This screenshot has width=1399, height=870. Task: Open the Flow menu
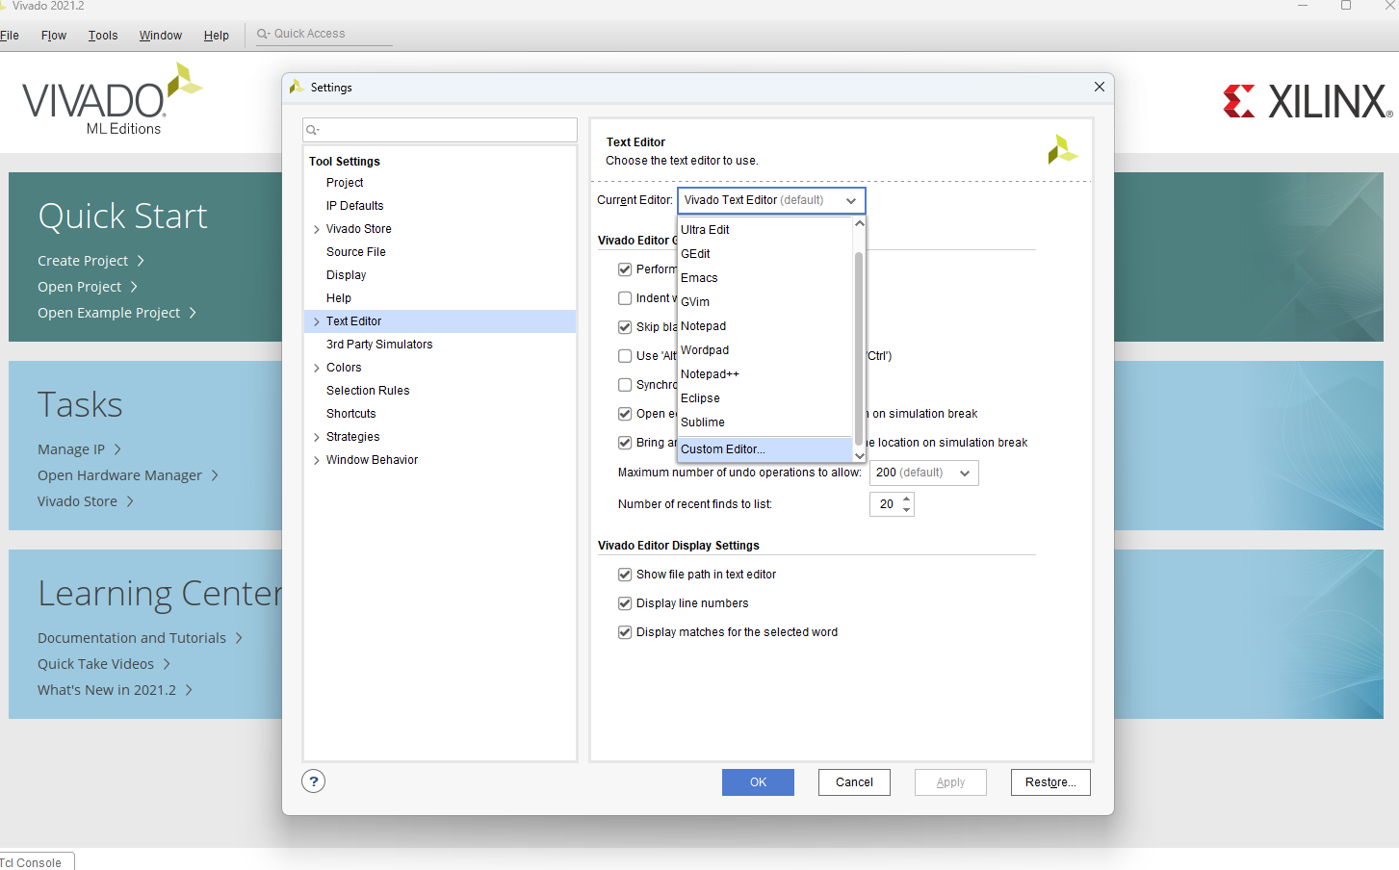tap(54, 36)
